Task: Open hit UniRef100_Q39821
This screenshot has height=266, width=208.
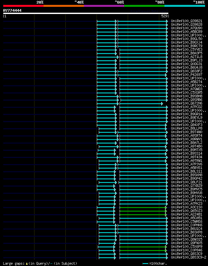Action: pyautogui.click(x=187, y=21)
